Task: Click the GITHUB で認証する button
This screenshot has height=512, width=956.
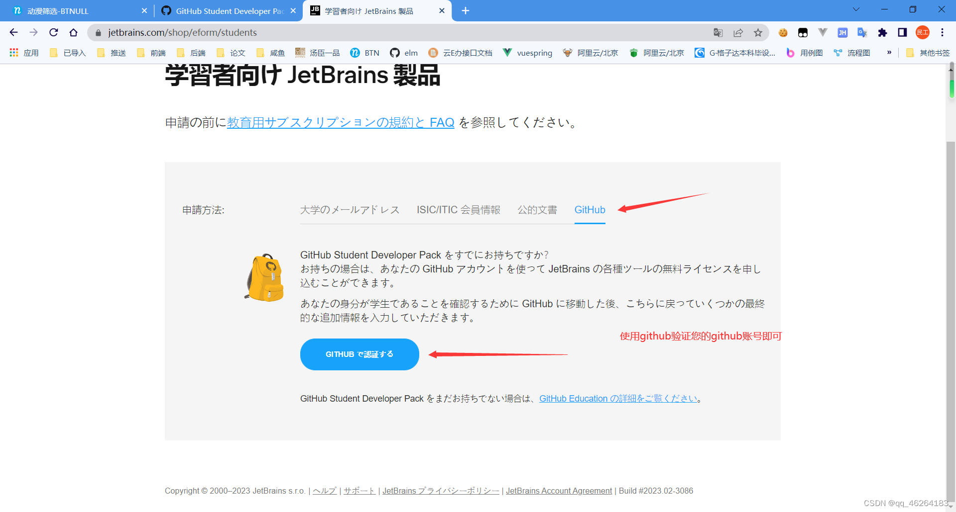Action: tap(359, 354)
